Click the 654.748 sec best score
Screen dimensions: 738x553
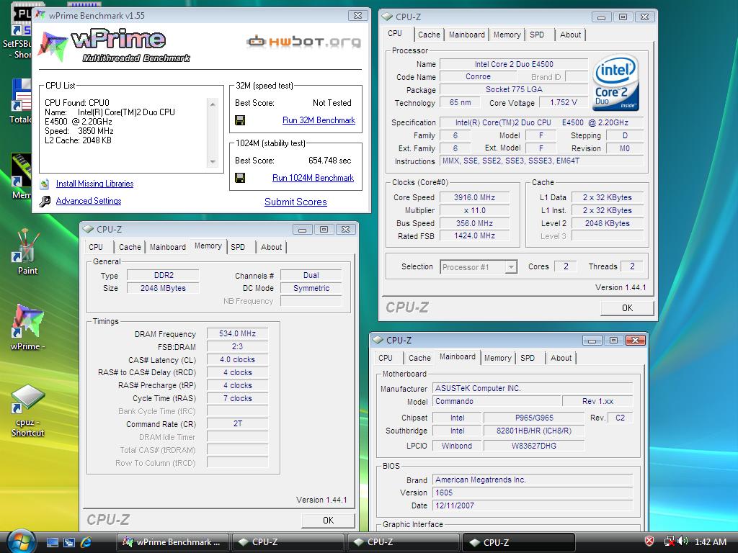(x=329, y=161)
